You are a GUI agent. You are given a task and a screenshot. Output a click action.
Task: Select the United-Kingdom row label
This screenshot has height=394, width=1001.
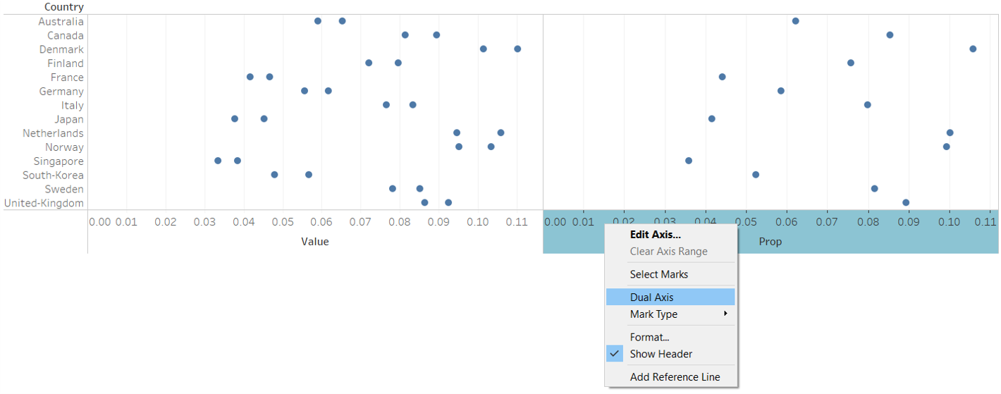click(x=44, y=203)
